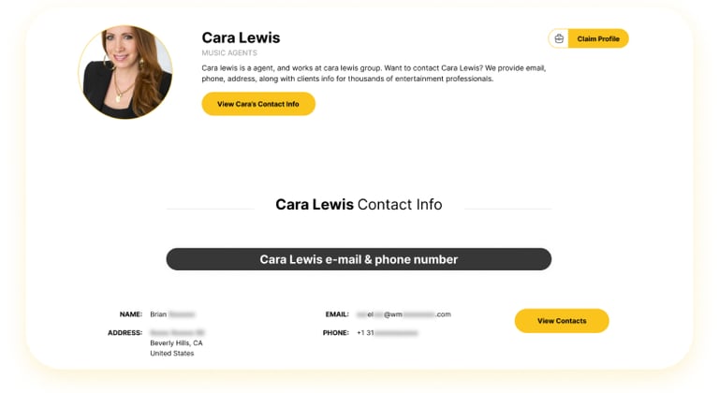Select the profile description paragraph
Screen dimensions: 719x393
pyautogui.click(x=374, y=73)
